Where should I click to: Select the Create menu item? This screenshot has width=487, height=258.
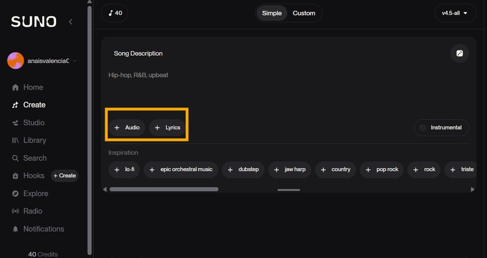34,105
